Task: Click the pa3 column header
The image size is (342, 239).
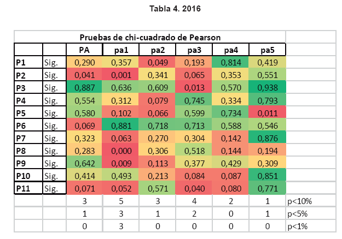Action: click(x=194, y=50)
